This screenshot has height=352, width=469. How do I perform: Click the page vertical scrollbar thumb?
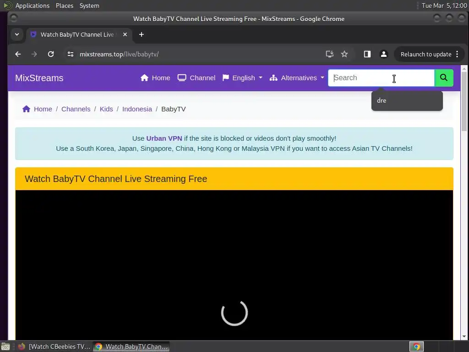464,101
